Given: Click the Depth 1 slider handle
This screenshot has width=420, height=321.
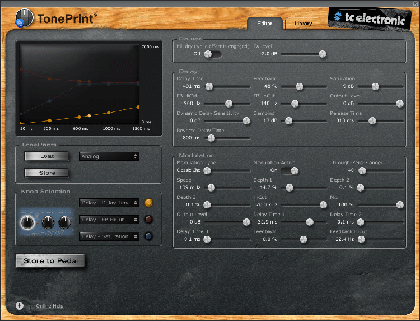Looking at the screenshot, I should coord(290,188).
